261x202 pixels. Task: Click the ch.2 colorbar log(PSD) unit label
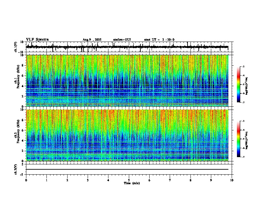247,140
